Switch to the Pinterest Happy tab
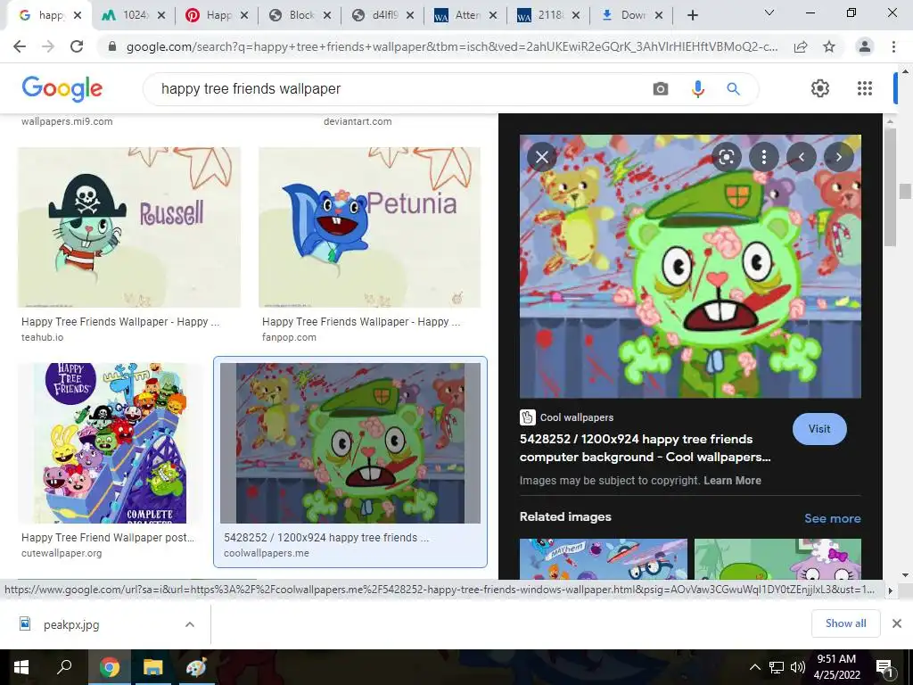913x685 pixels. 210,15
